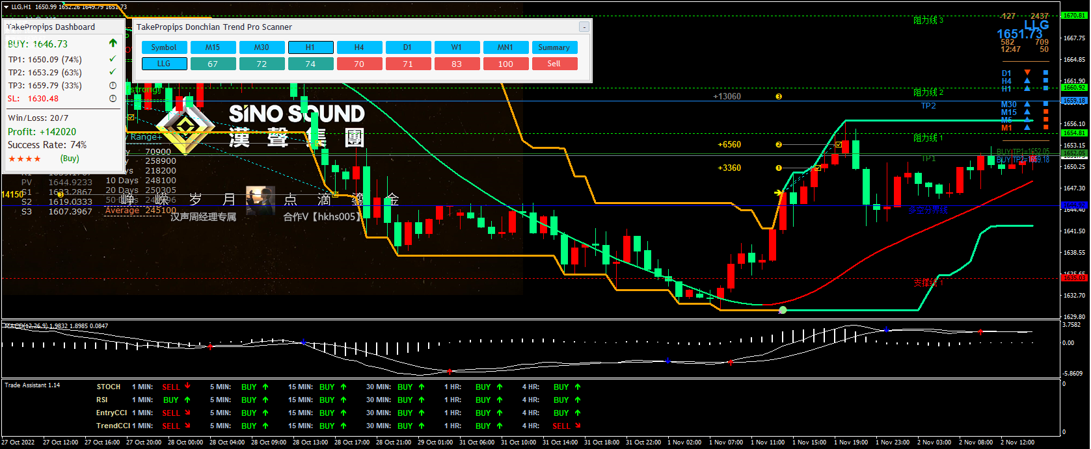Screen dimensions: 1091x449
Task: Click the 1 Nov 11:00 time axis label
Action: tap(769, 442)
